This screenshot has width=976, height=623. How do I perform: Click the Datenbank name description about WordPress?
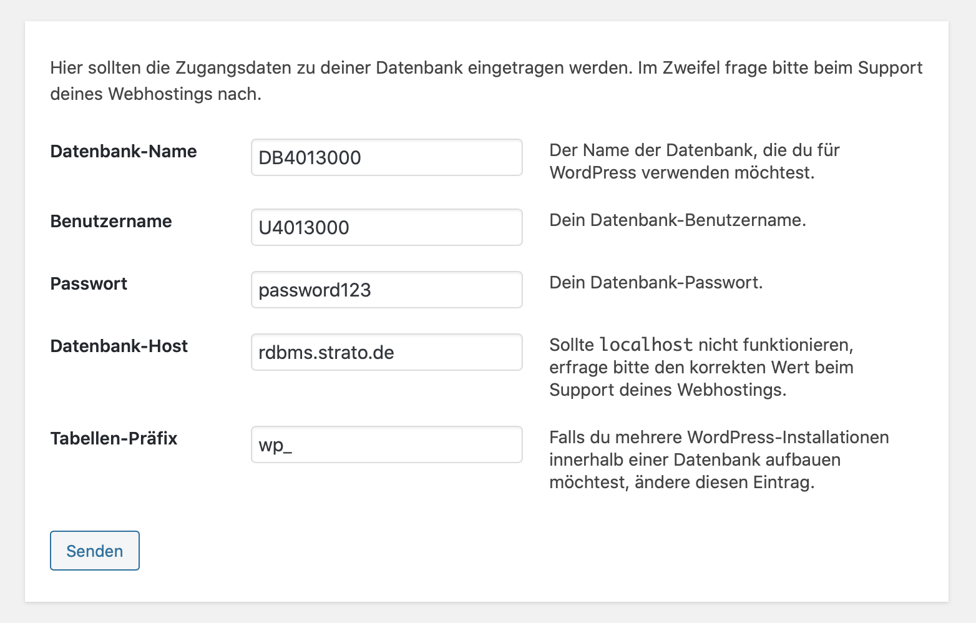click(x=695, y=161)
